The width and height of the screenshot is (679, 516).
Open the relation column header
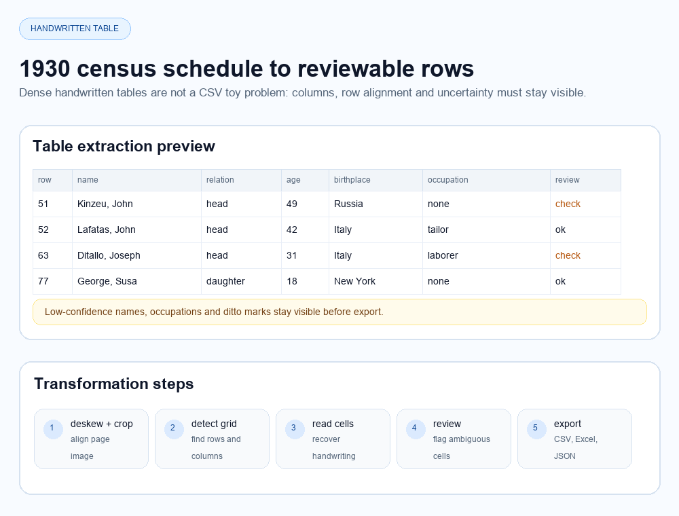pos(220,180)
